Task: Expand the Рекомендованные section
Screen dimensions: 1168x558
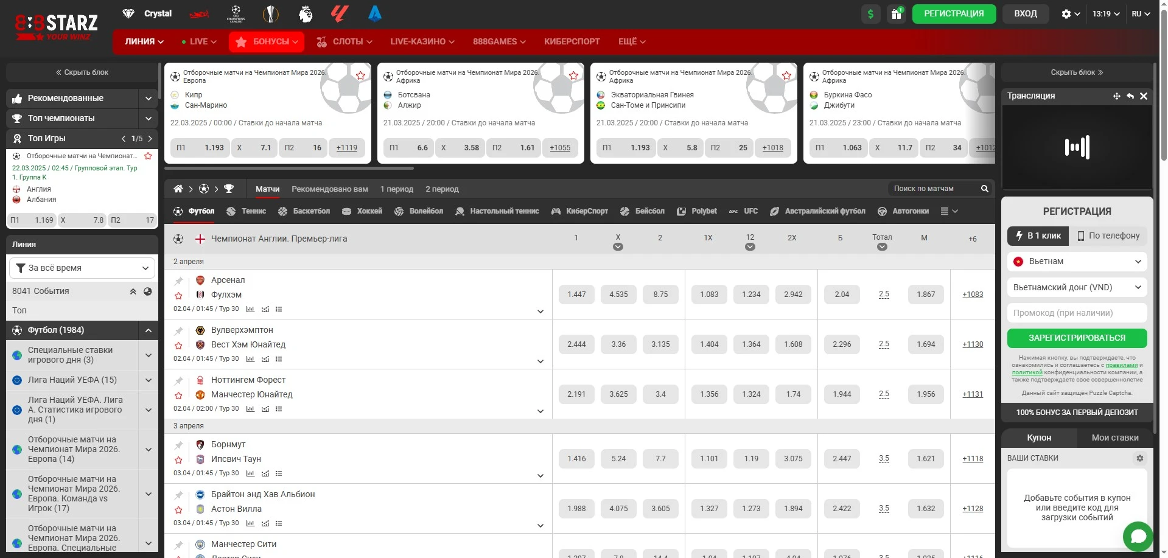Action: (x=148, y=98)
